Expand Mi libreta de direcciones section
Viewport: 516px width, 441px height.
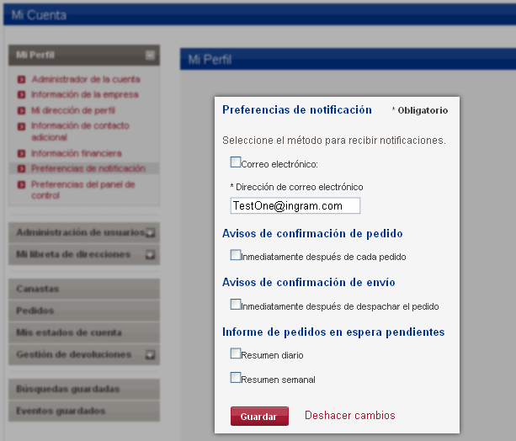point(149,254)
